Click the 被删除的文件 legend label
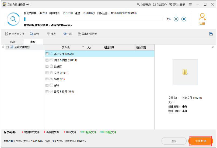 point(32,132)
